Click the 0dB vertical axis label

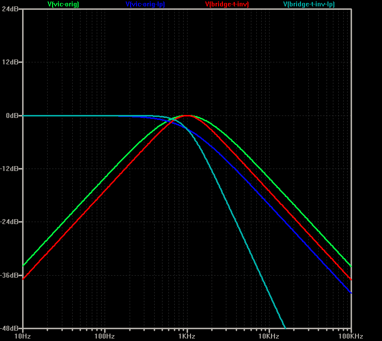[x=12, y=115]
